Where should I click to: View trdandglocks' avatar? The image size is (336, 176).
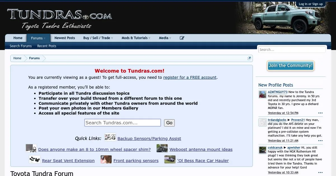coord(262,122)
